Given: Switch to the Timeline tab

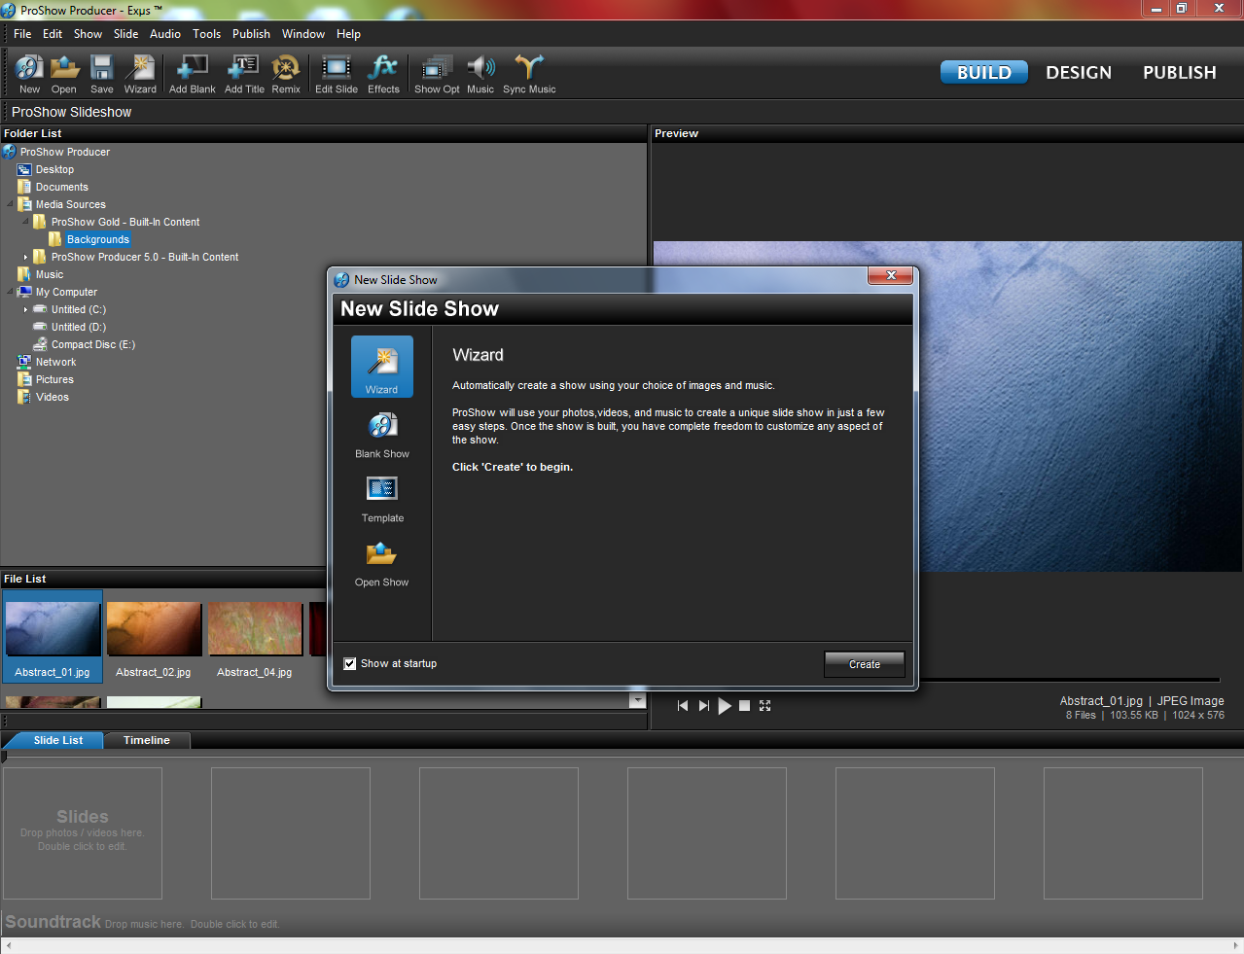Looking at the screenshot, I should (147, 740).
